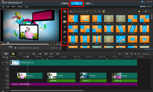Switch to the Capture tab
Viewport: 153px width, 92px height.
[x=65, y=3]
